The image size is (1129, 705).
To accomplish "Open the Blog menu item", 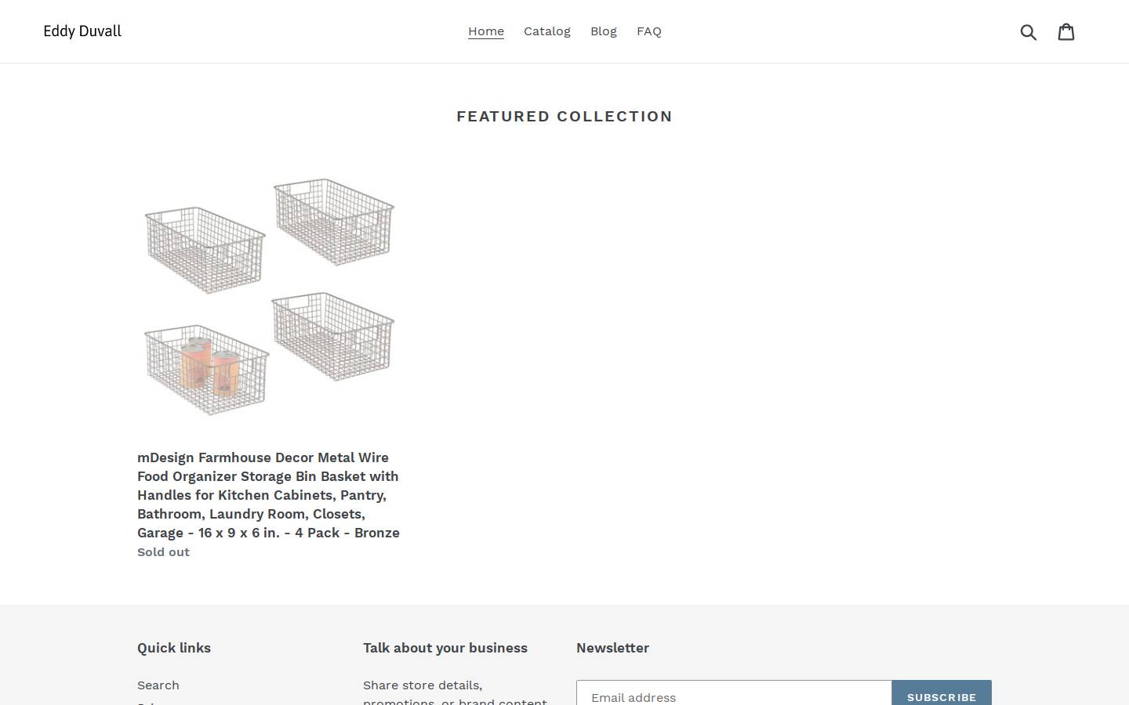I will [604, 31].
